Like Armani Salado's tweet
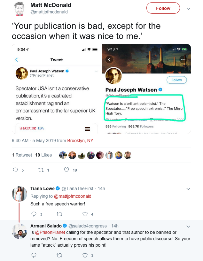203x261 pixels. [85, 255]
